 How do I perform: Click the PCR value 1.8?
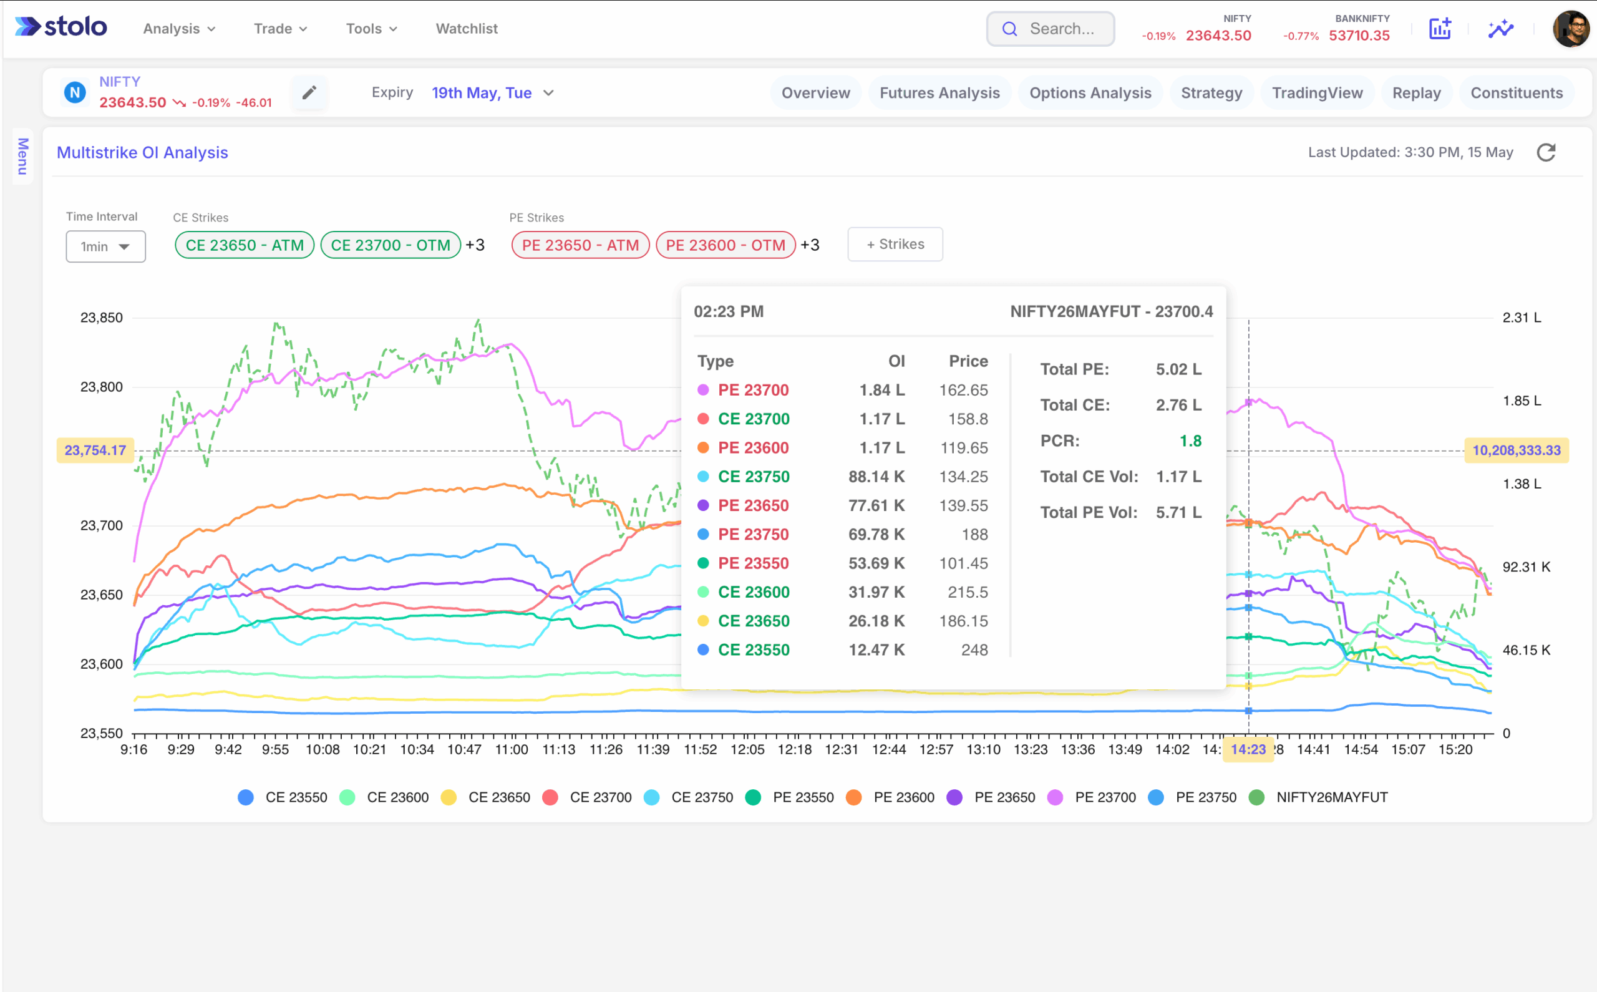[1190, 441]
